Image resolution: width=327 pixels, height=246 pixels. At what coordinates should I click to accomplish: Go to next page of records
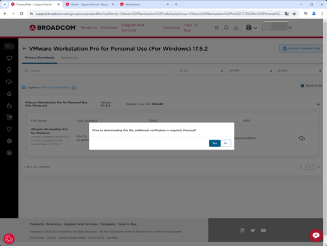pos(318,167)
